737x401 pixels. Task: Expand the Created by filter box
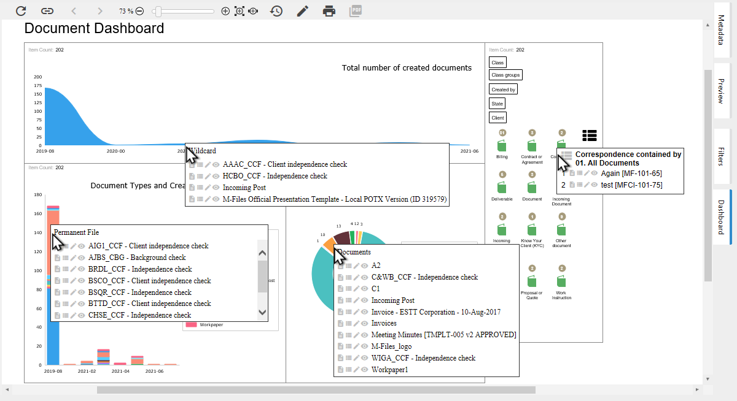pyautogui.click(x=503, y=90)
